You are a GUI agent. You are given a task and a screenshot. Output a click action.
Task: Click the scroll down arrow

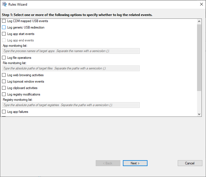click(x=199, y=114)
